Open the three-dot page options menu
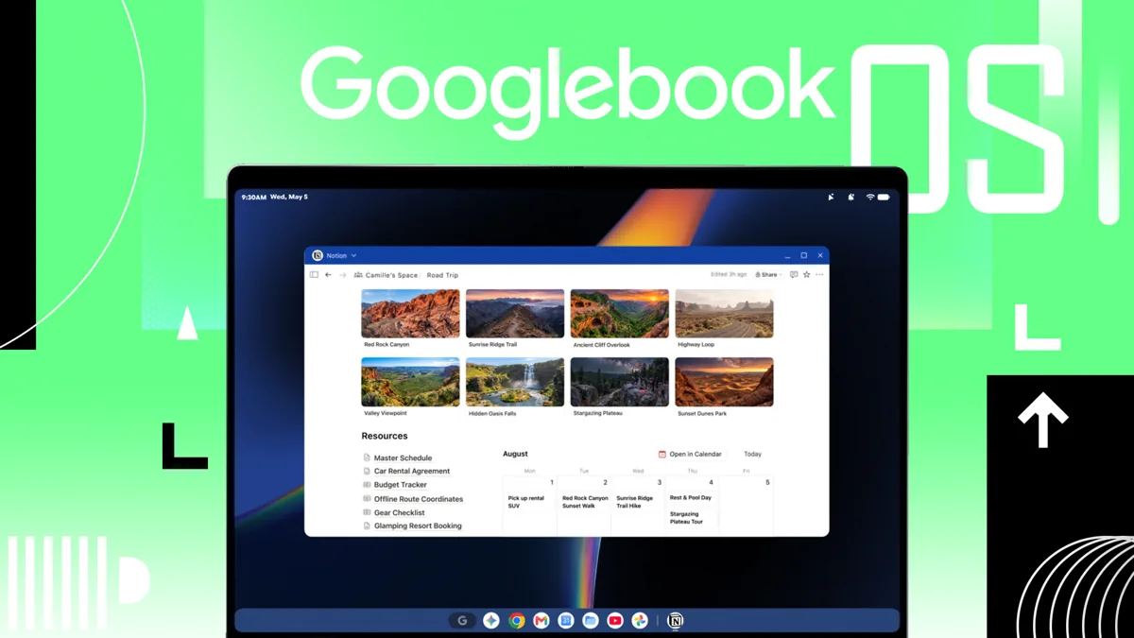 [x=819, y=275]
